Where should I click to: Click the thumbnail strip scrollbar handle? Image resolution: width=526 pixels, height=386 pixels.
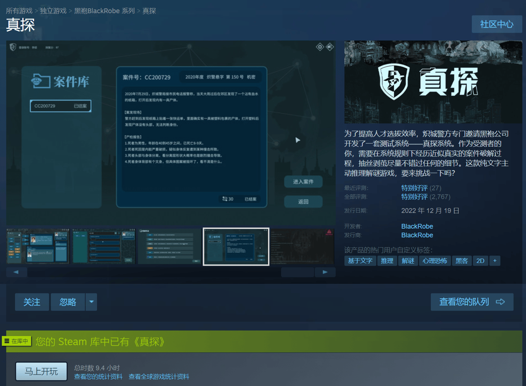point(297,272)
